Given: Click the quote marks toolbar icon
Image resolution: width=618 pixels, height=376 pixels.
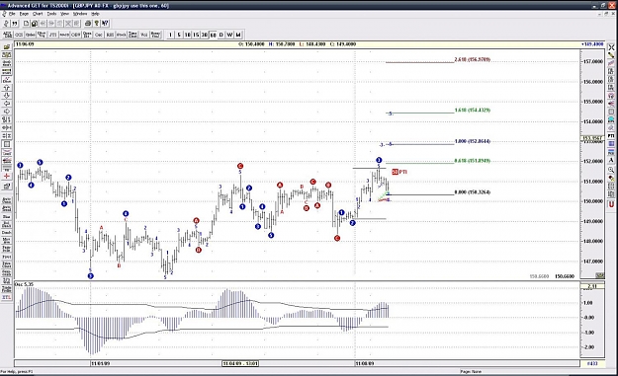Looking at the screenshot, I should tap(14, 24).
